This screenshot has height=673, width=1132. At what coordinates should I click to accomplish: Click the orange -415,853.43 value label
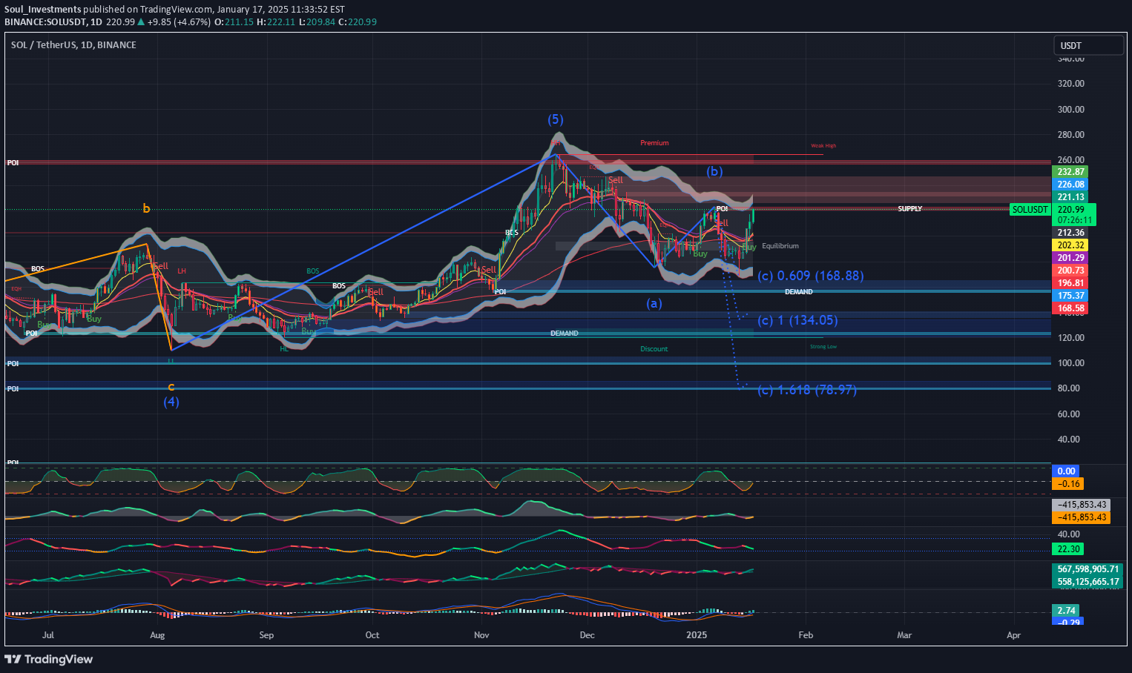1082,517
